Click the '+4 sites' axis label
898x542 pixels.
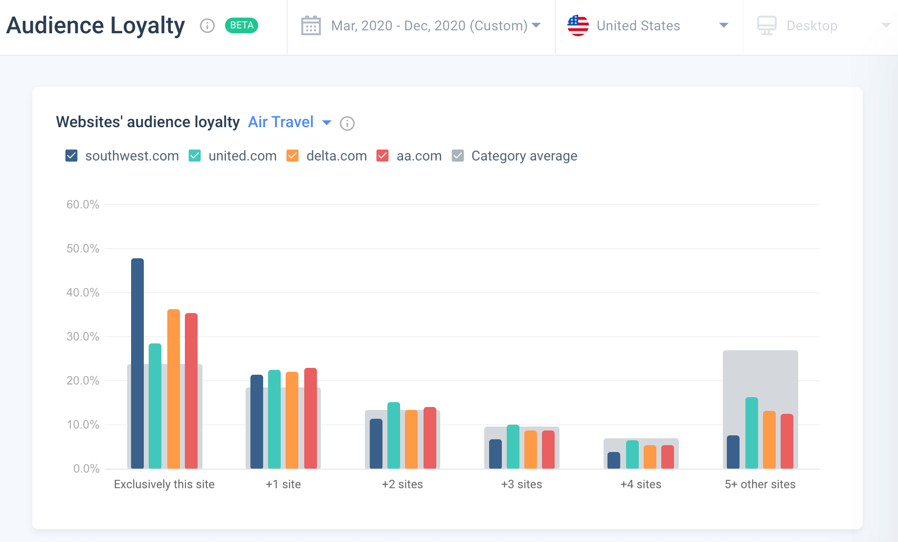[641, 484]
